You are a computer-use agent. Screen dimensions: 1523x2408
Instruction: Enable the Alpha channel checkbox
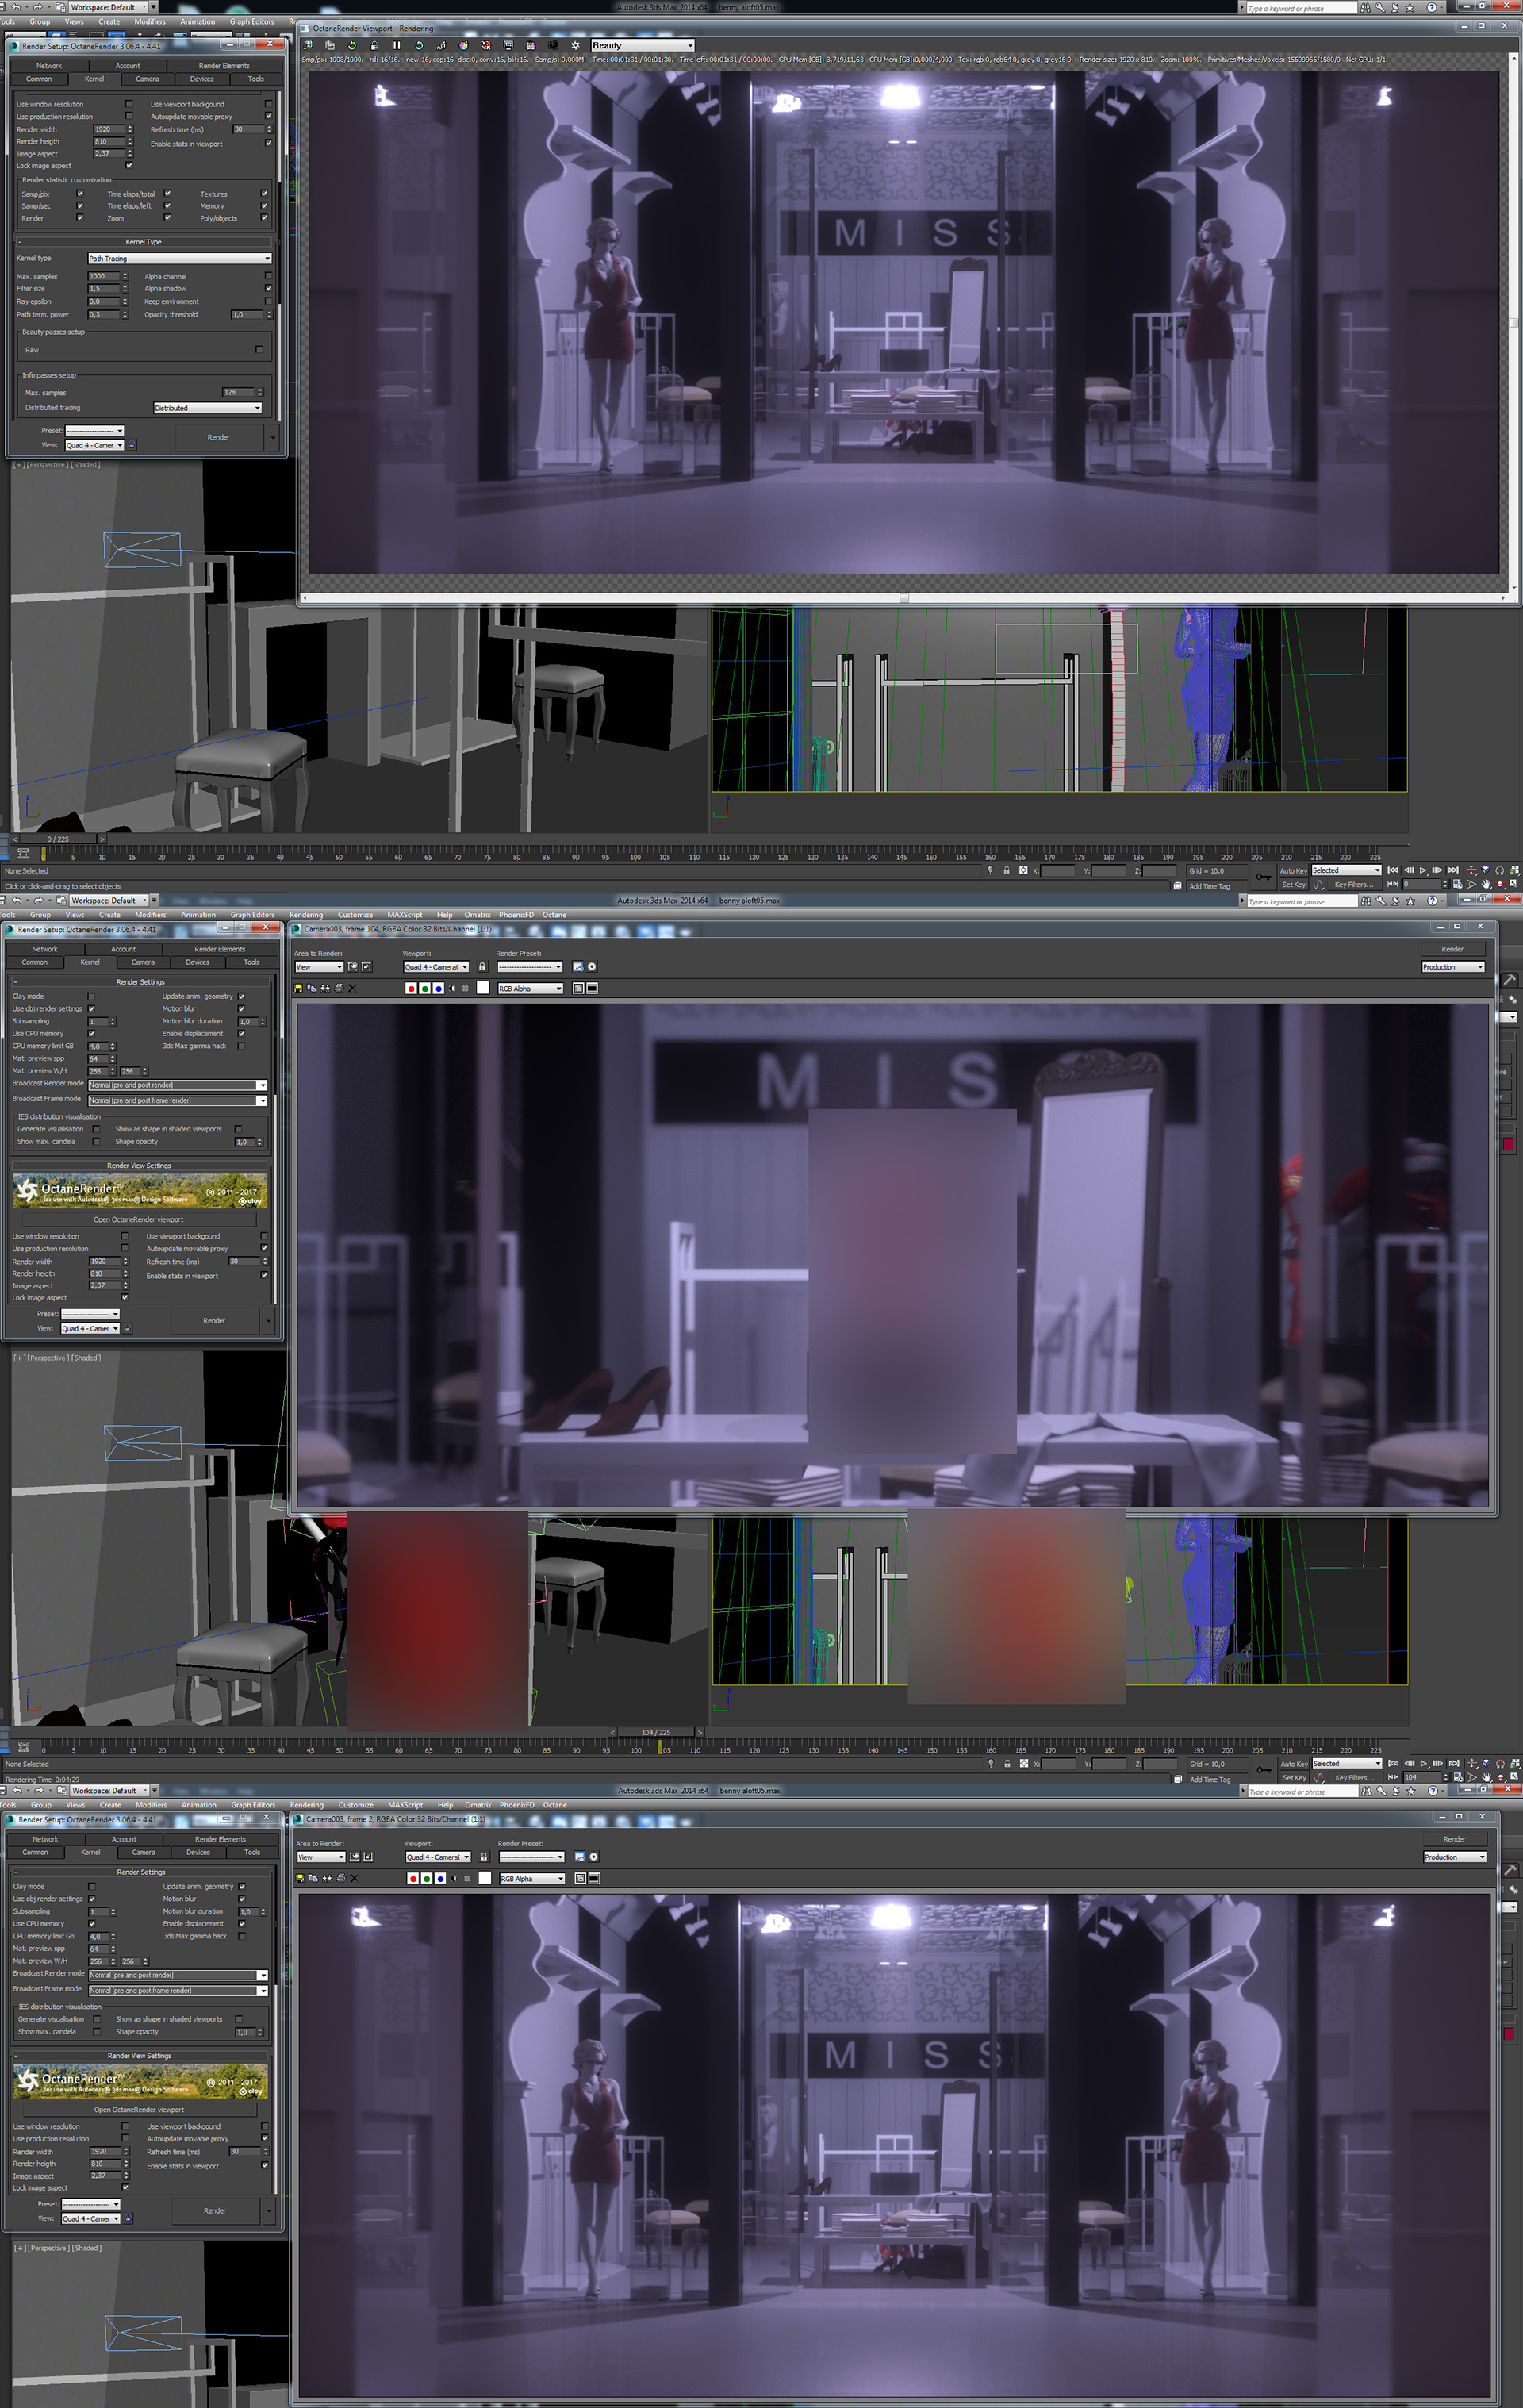pos(268,277)
